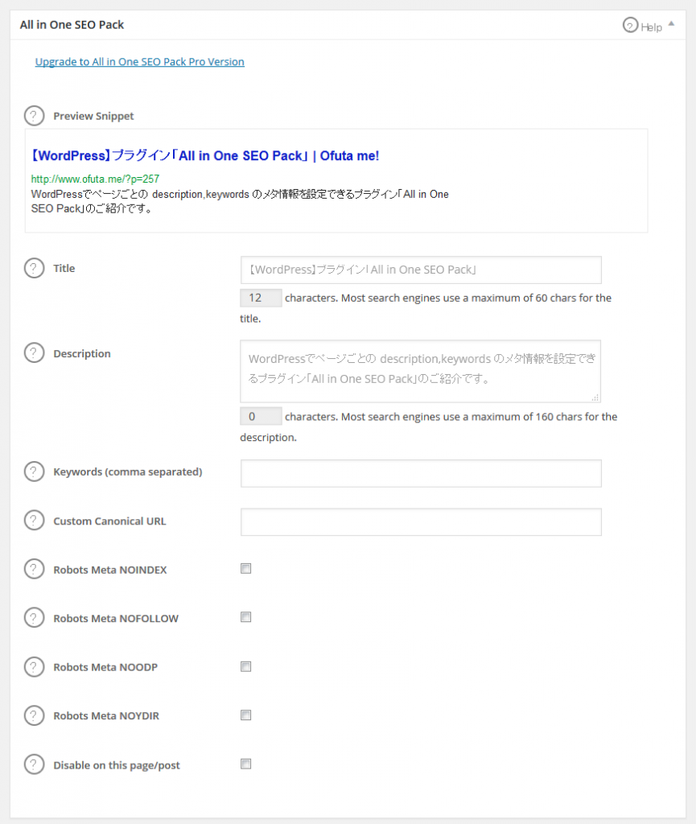Enable Robots Meta NOINDEX checkbox
The width and height of the screenshot is (696, 824).
click(246, 569)
